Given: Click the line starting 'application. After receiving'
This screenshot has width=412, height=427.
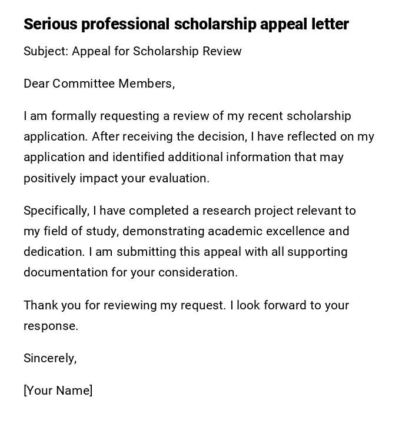Looking at the screenshot, I should click(x=199, y=136).
